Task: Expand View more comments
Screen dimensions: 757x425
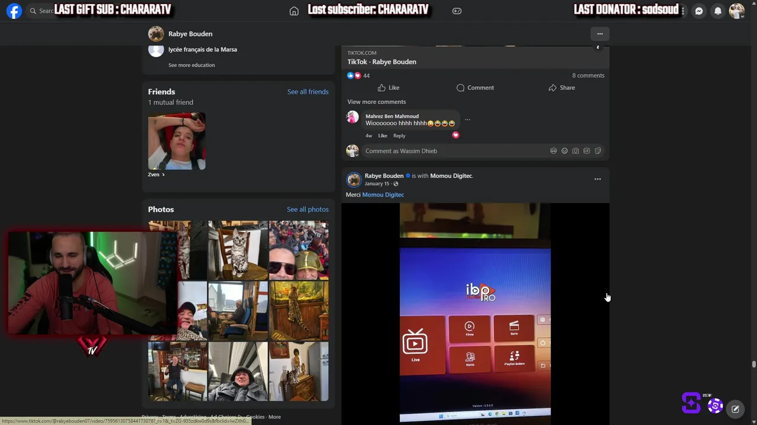Action: (x=377, y=102)
